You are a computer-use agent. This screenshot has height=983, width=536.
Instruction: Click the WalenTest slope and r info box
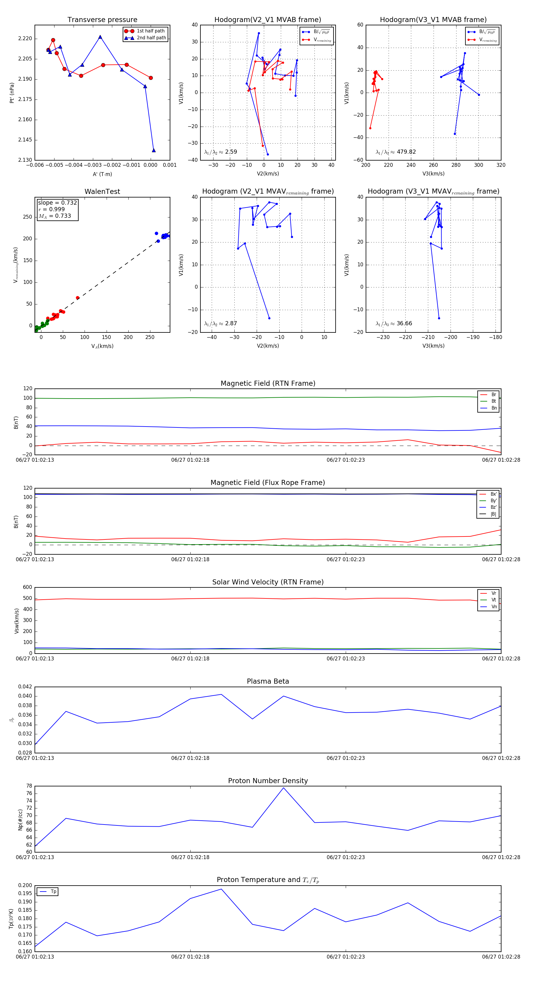click(57, 209)
